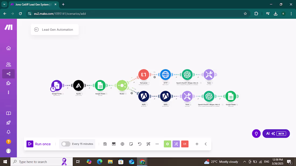Open the filter between Text parser and HTTP
Image resolution: width=296 pixels, height=166 pixels.
click(x=155, y=77)
